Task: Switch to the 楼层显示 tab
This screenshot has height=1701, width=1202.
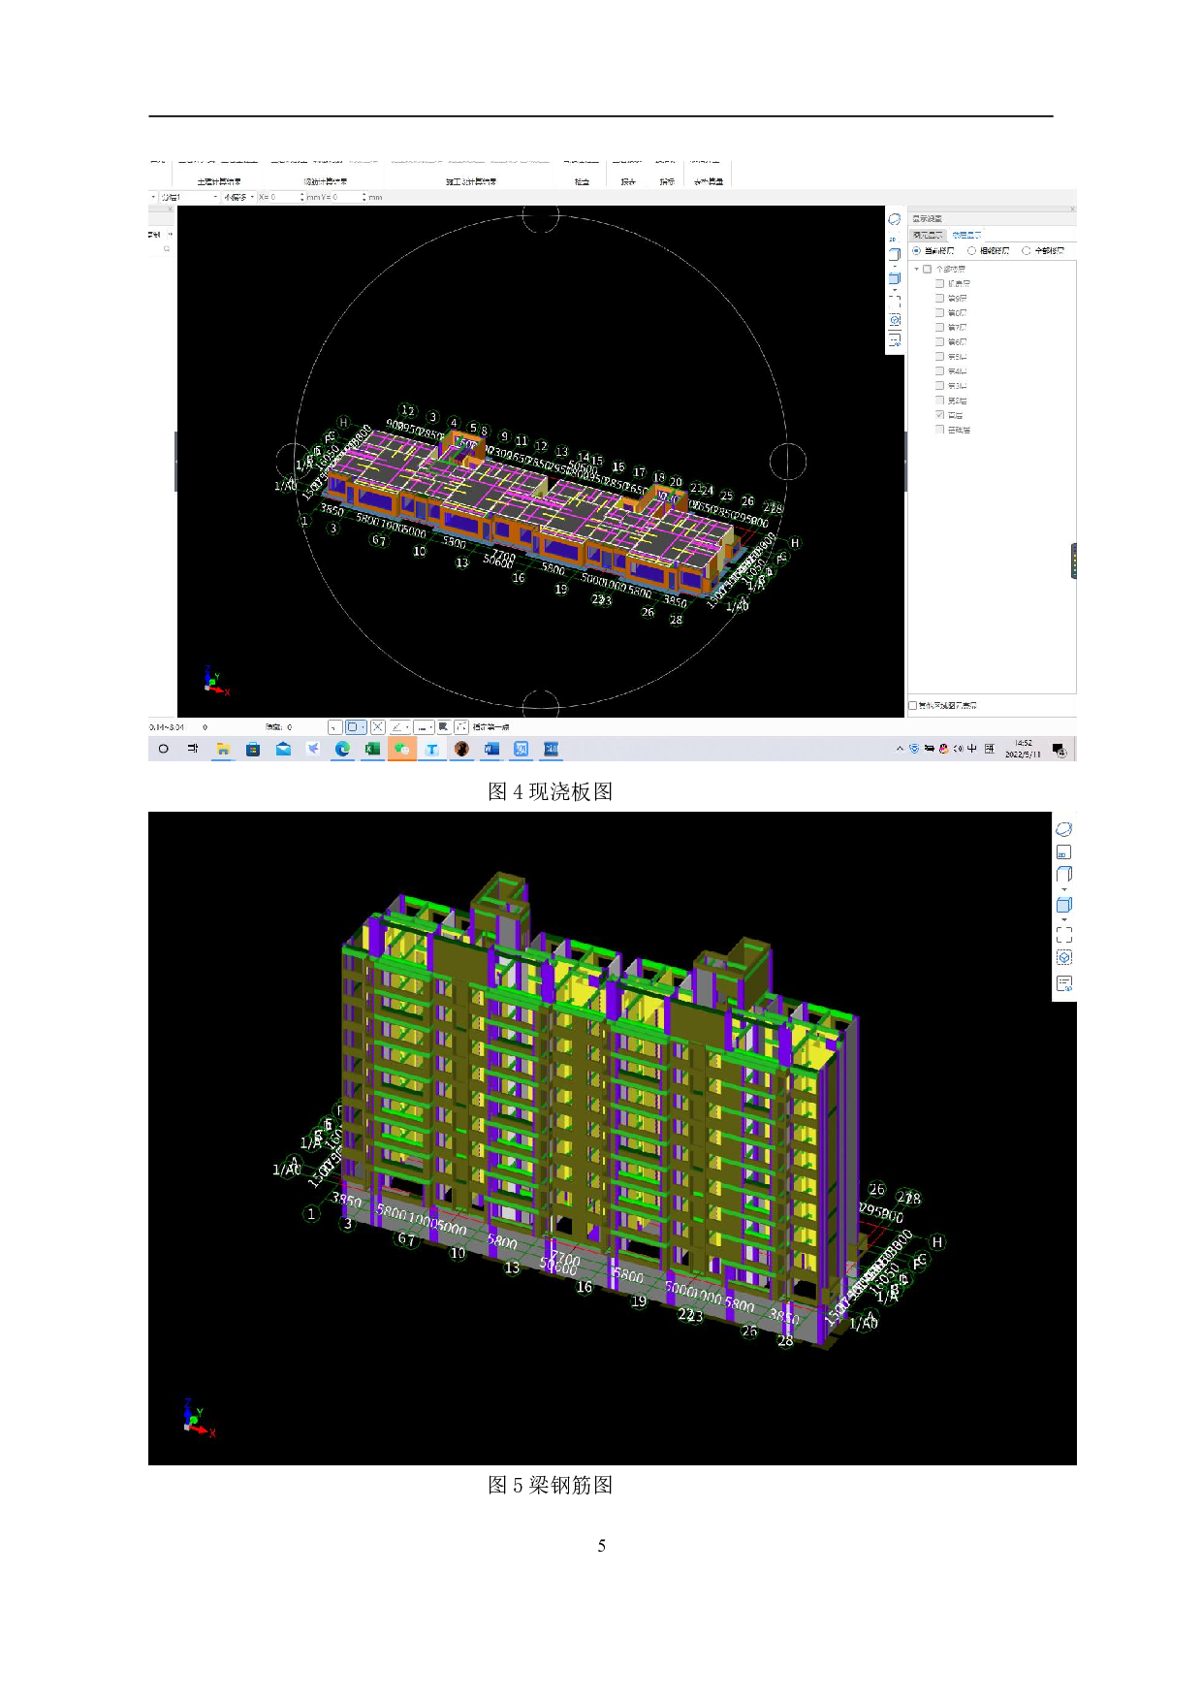Action: click(x=965, y=236)
